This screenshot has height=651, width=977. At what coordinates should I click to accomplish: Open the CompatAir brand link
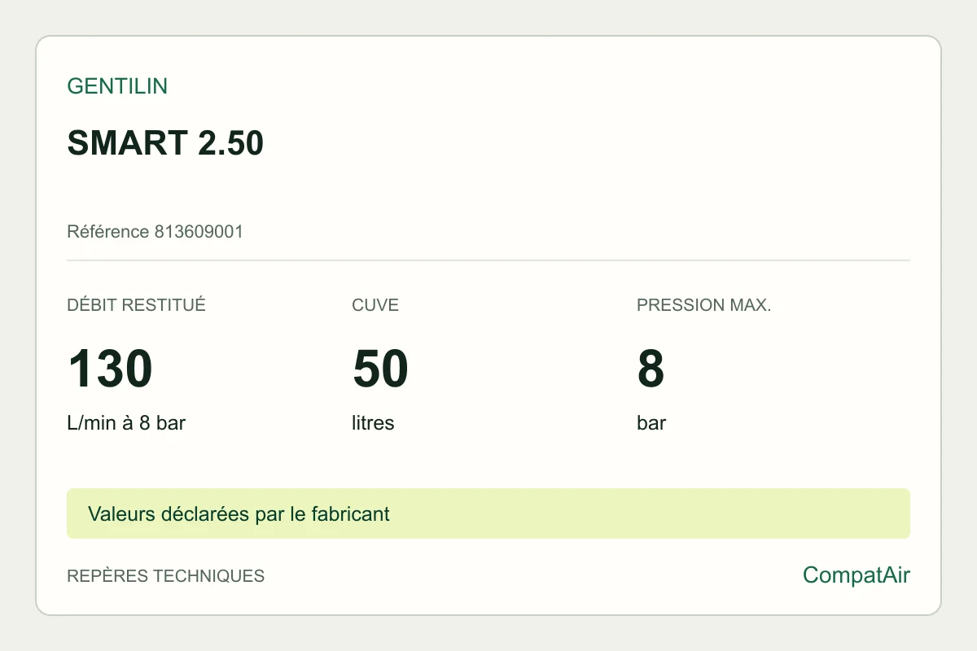tap(857, 575)
